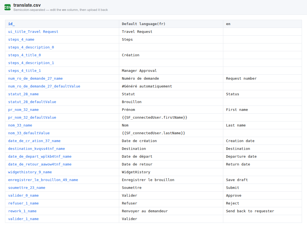Click the valider_1_name id cell
This screenshot has width=307, height=229.
[62, 219]
